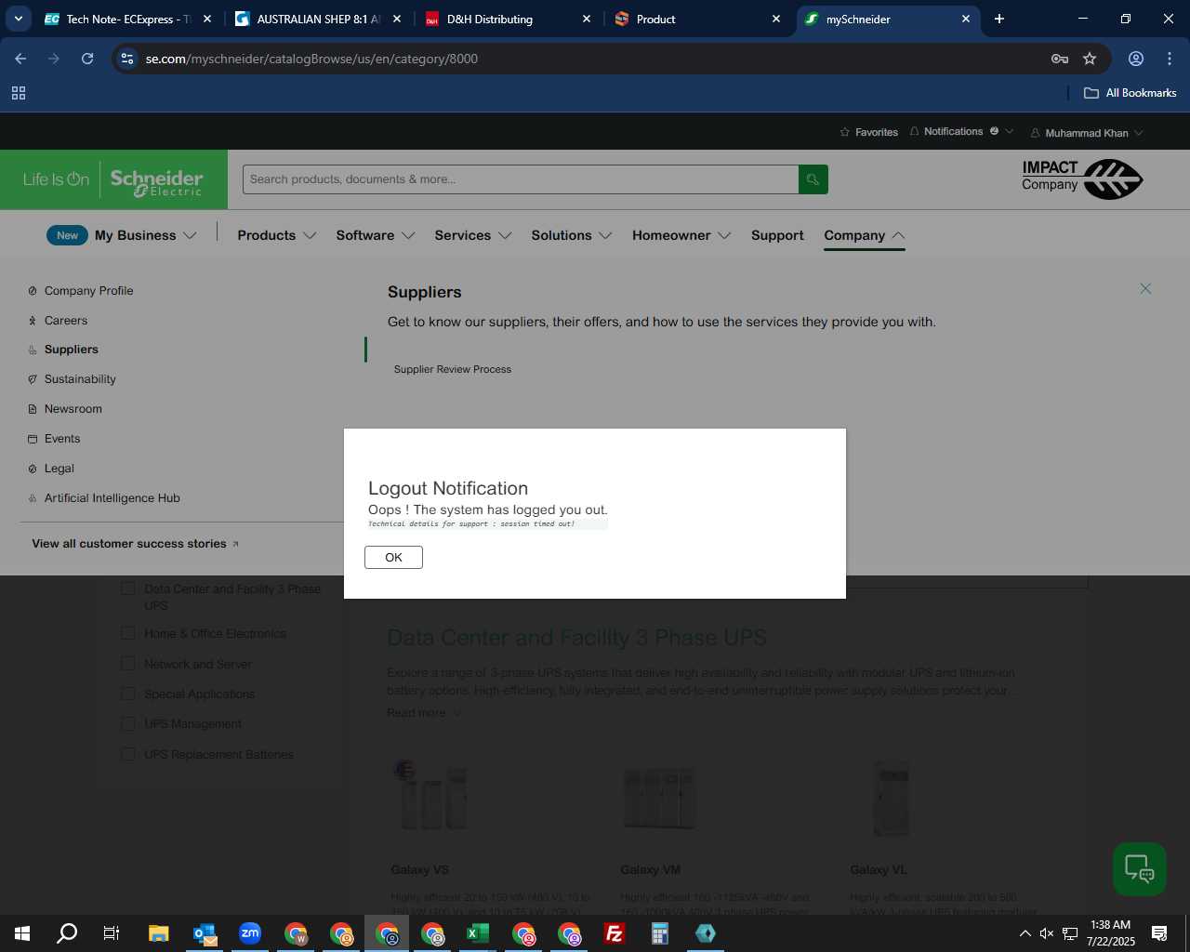Click the green search magnifier button

[x=813, y=179]
